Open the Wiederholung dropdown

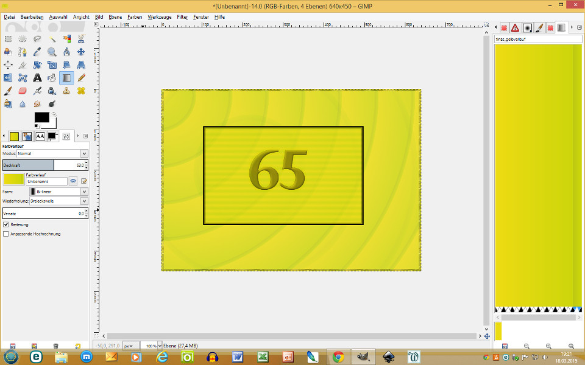[58, 201]
